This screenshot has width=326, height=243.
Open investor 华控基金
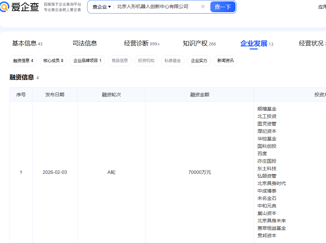267,139
